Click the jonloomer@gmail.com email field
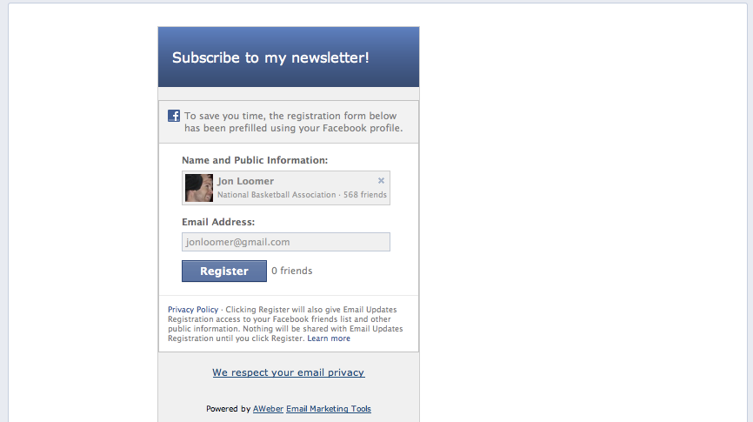This screenshot has height=422, width=753. tap(286, 242)
